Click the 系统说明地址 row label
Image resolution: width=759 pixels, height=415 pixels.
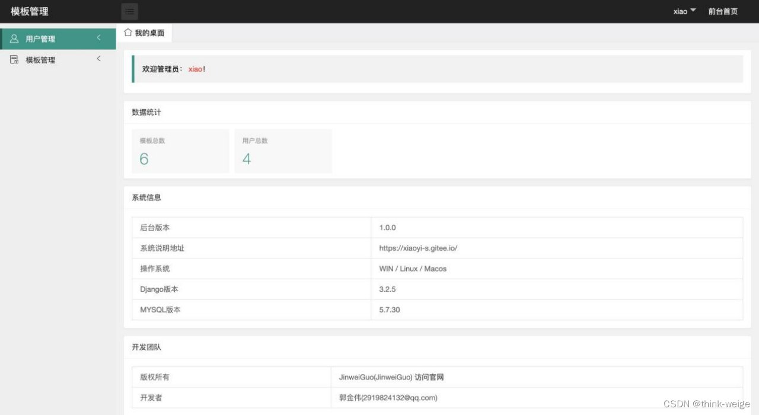click(162, 248)
